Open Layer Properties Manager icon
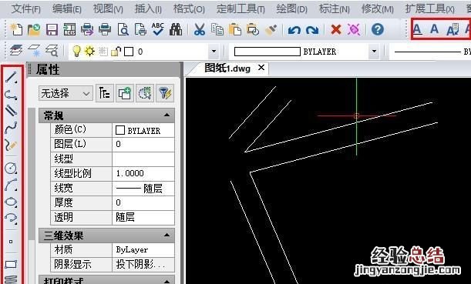This screenshot has width=471, height=284. click(16, 51)
